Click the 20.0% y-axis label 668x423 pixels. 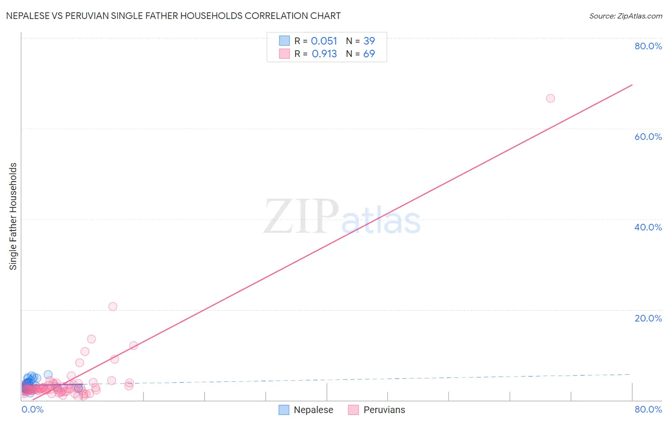[648, 318]
